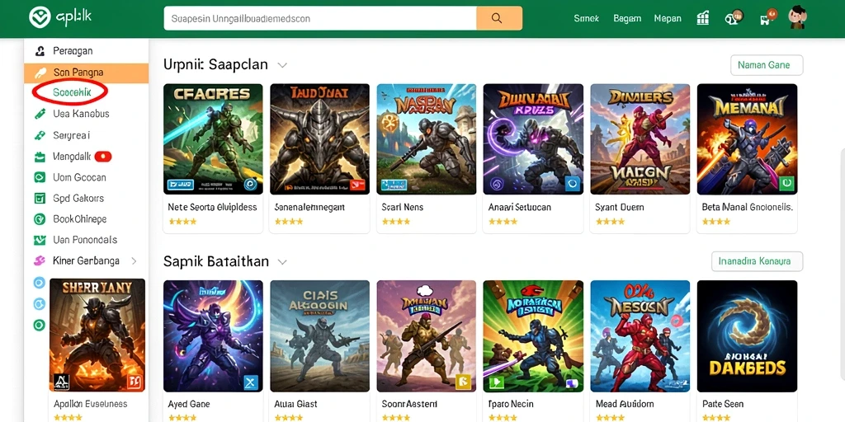Screen dimensions: 845x422
Task: Open the CFACRES game thumbnail
Action: tap(213, 138)
